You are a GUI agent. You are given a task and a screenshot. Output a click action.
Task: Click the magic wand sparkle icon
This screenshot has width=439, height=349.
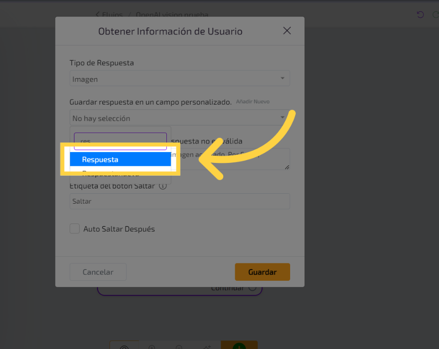[x=207, y=347]
